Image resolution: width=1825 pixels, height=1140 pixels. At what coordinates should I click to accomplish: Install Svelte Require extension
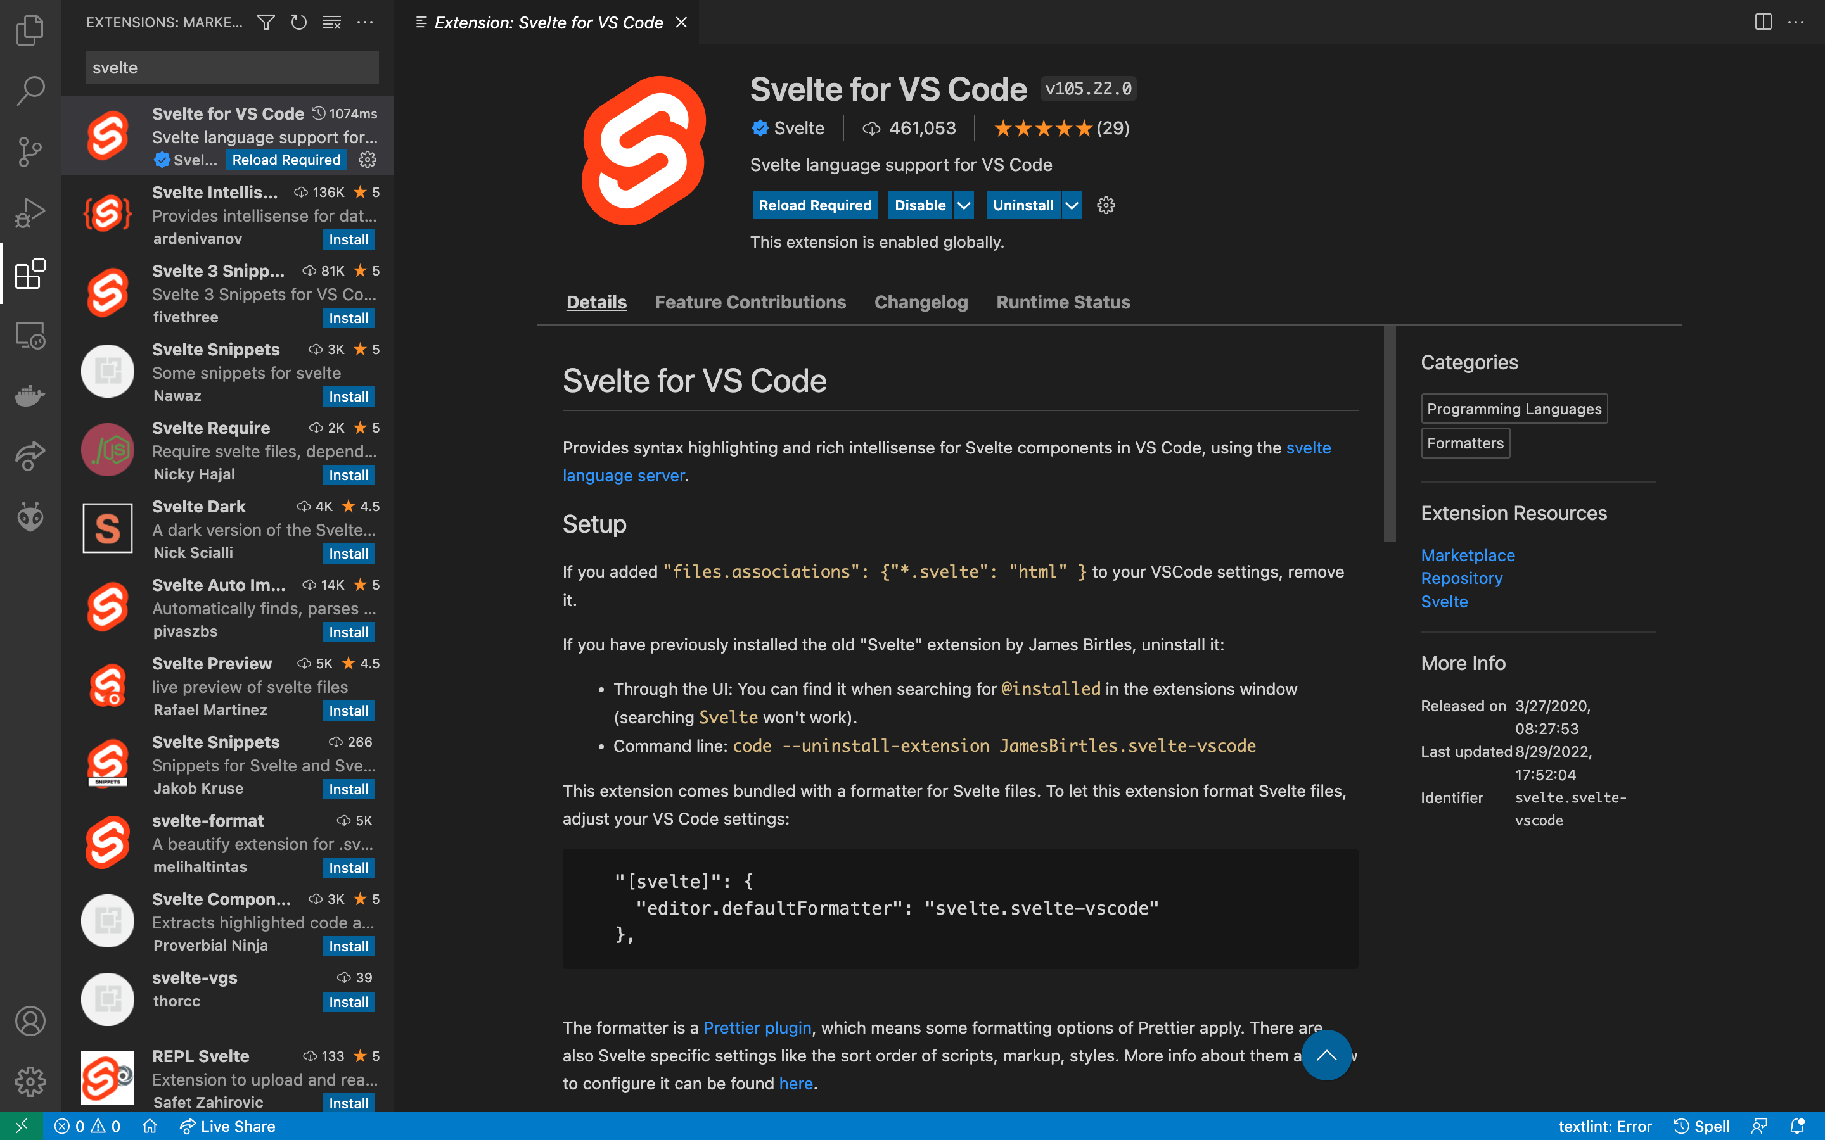tap(349, 475)
